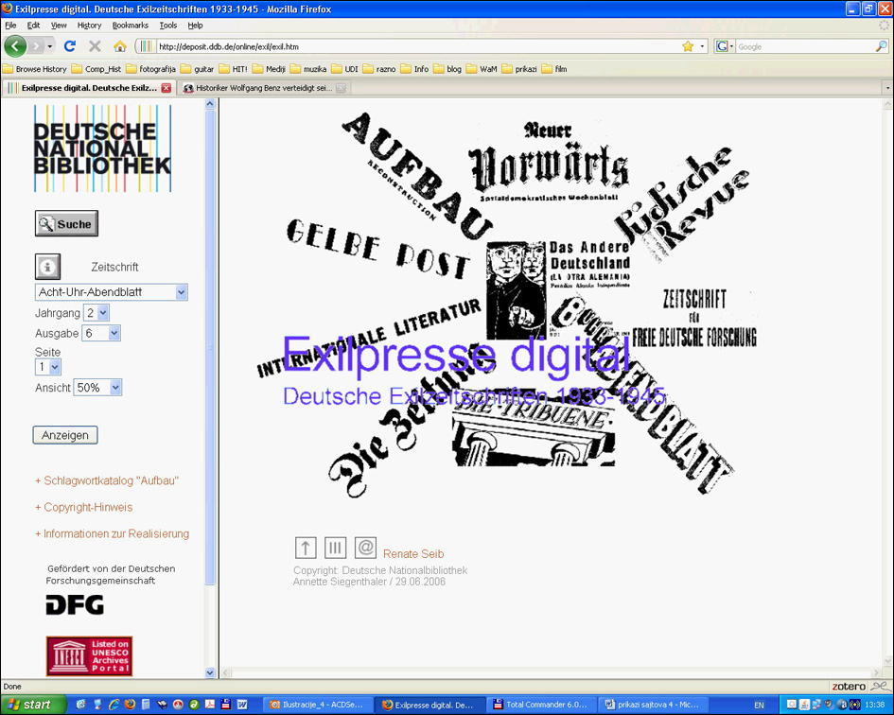The height and width of the screenshot is (715, 894).
Task: Click the Suche search button
Action: pos(66,224)
